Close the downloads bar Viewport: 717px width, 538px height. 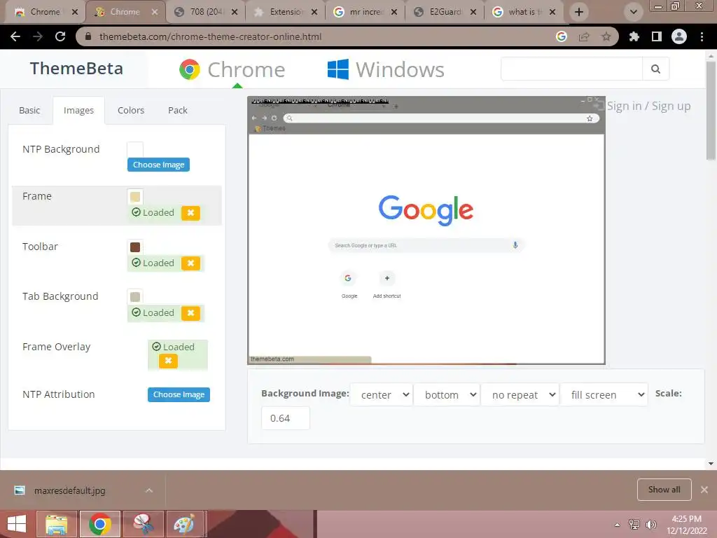[x=704, y=490]
